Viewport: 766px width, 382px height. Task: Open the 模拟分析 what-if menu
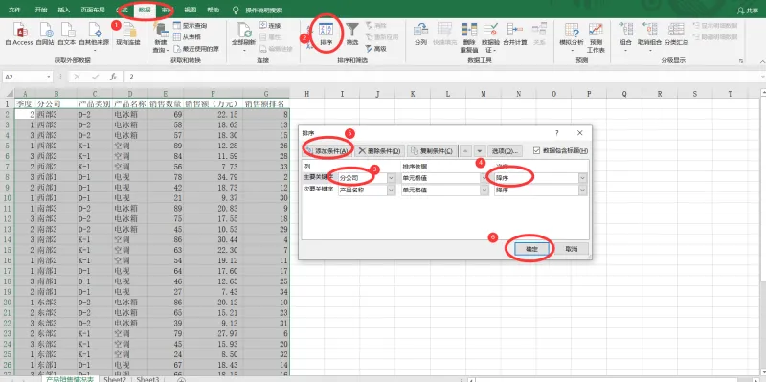click(571, 36)
